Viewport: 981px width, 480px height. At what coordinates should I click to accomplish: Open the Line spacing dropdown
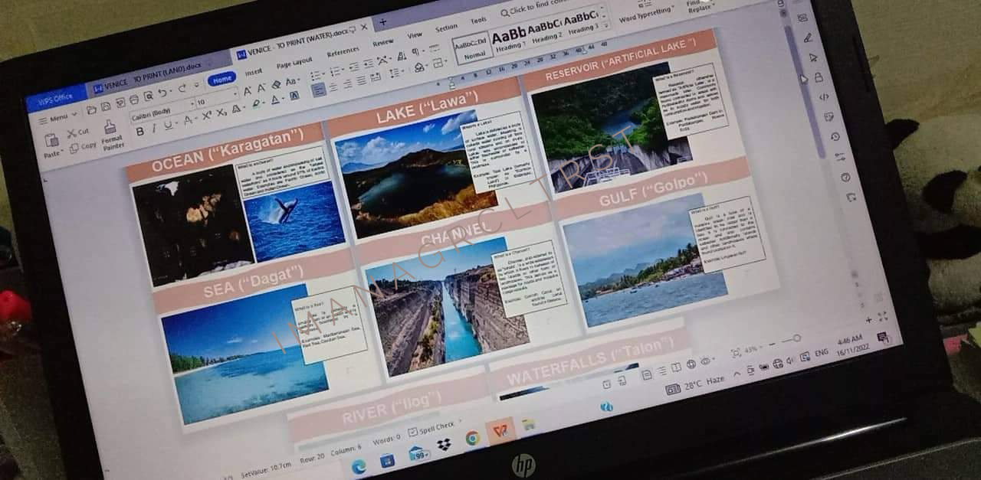click(396, 72)
